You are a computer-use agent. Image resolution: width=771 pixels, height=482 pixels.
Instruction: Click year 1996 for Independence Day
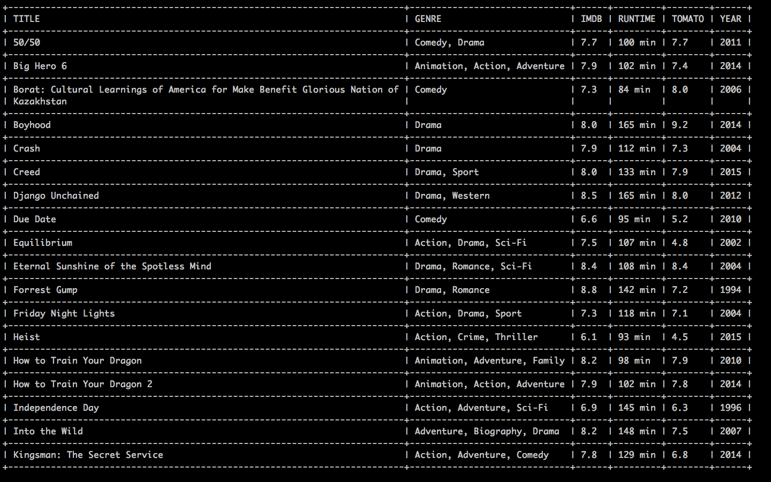coord(731,408)
